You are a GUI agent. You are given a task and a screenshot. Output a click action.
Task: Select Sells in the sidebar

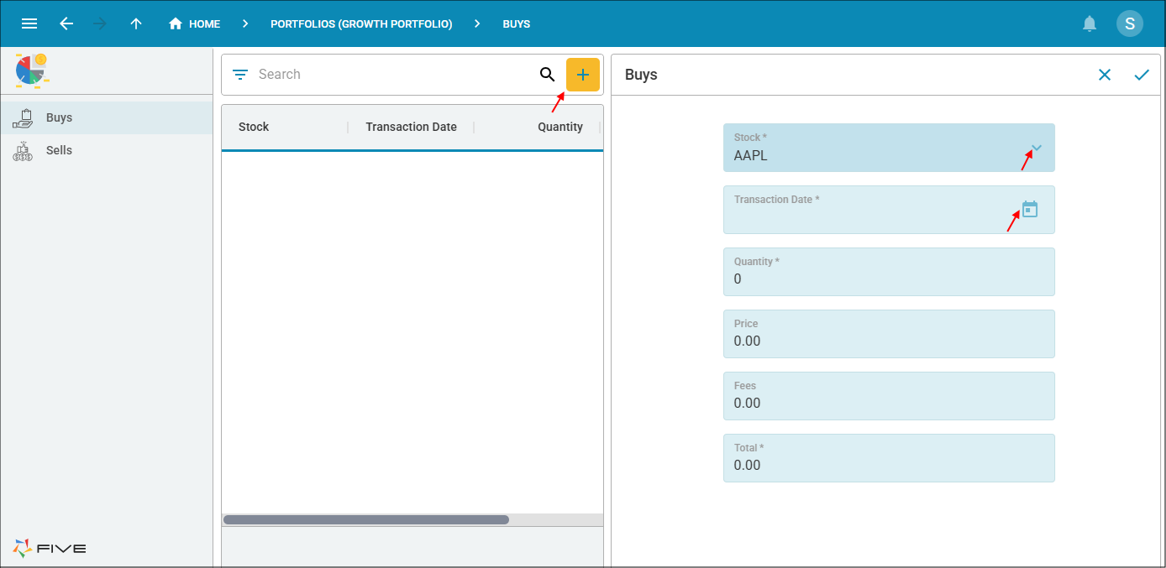[x=59, y=150]
